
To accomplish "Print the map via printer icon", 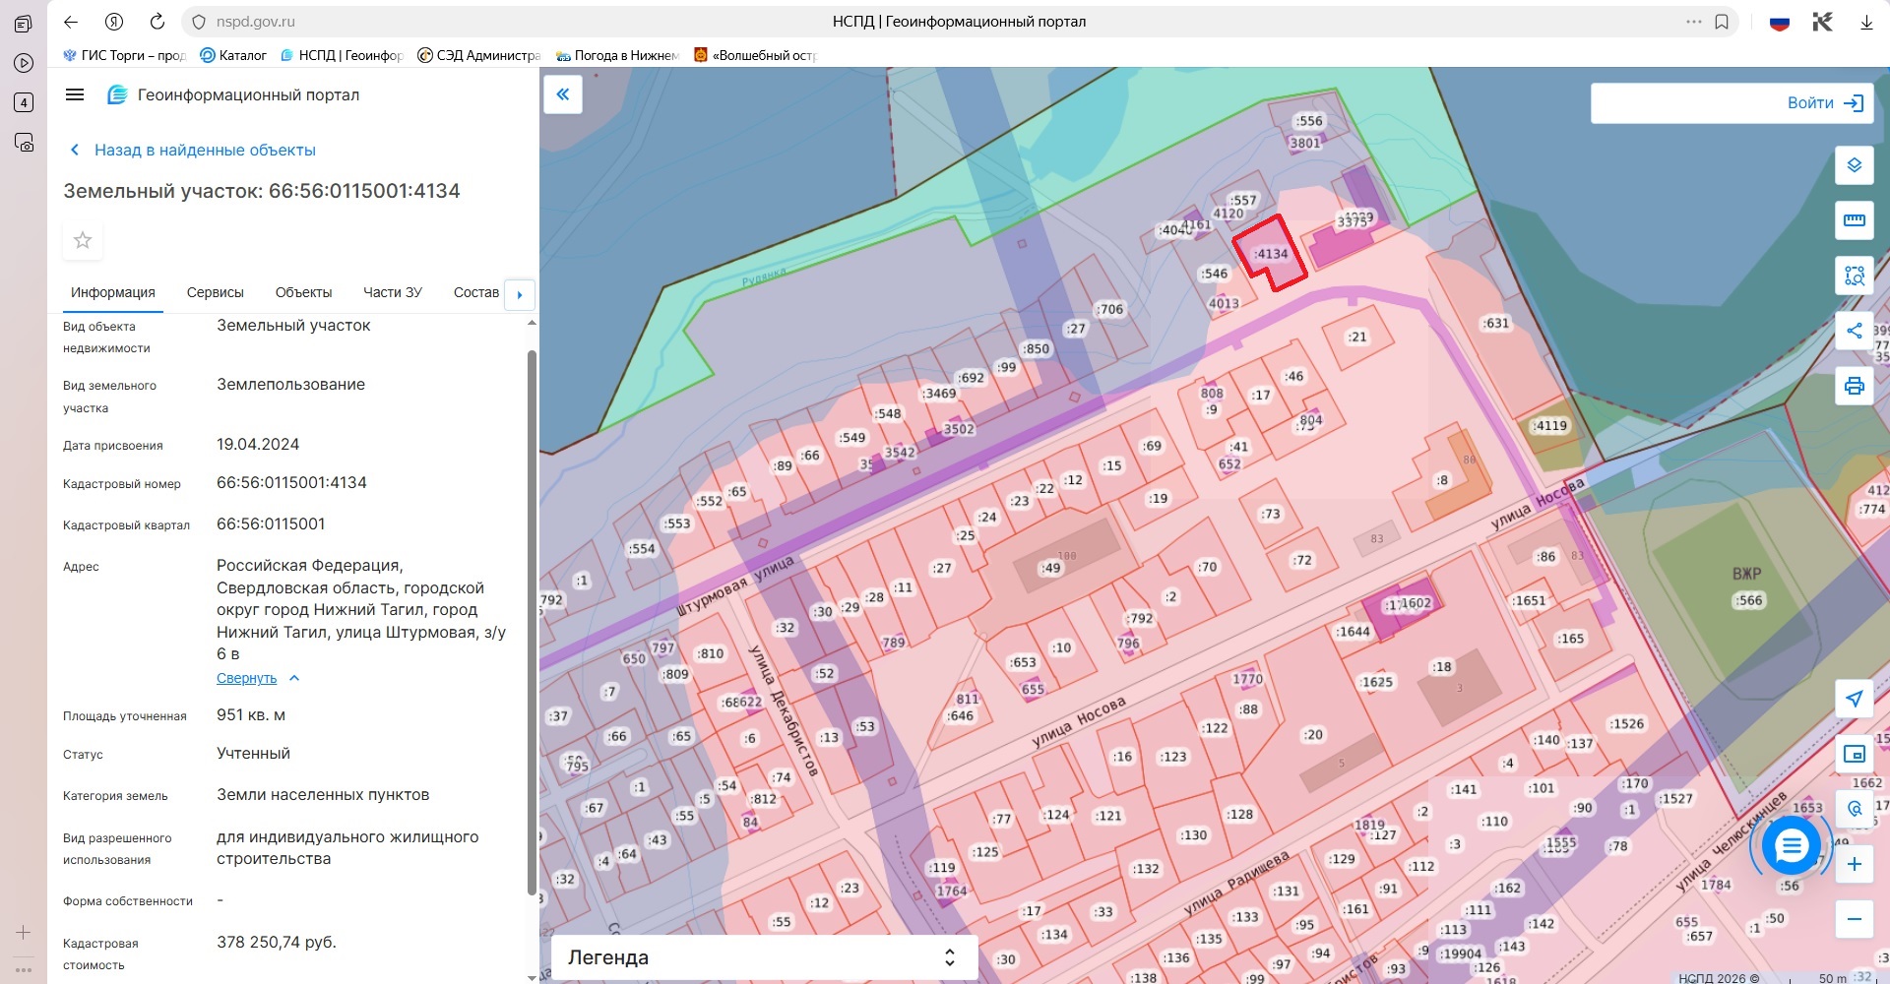I will [x=1854, y=386].
